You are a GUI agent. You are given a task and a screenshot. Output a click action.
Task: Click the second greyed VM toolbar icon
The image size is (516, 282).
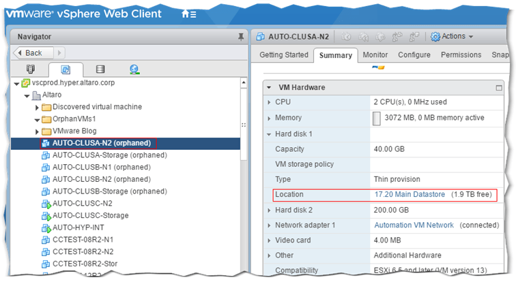click(363, 37)
